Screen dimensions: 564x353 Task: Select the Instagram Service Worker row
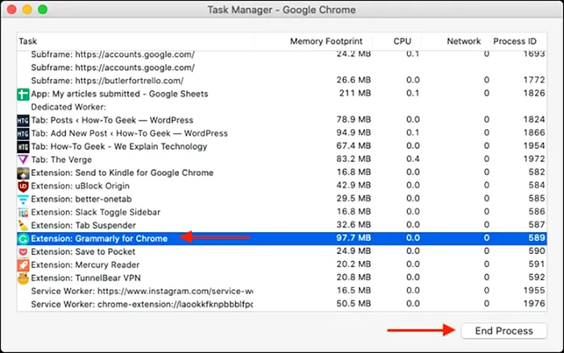tap(282, 291)
